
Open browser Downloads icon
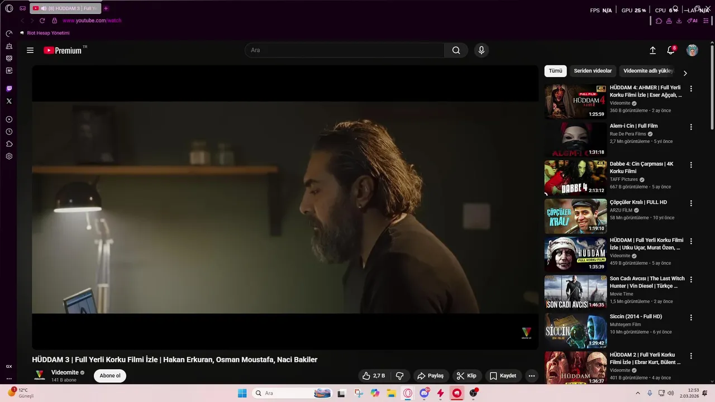point(679,21)
